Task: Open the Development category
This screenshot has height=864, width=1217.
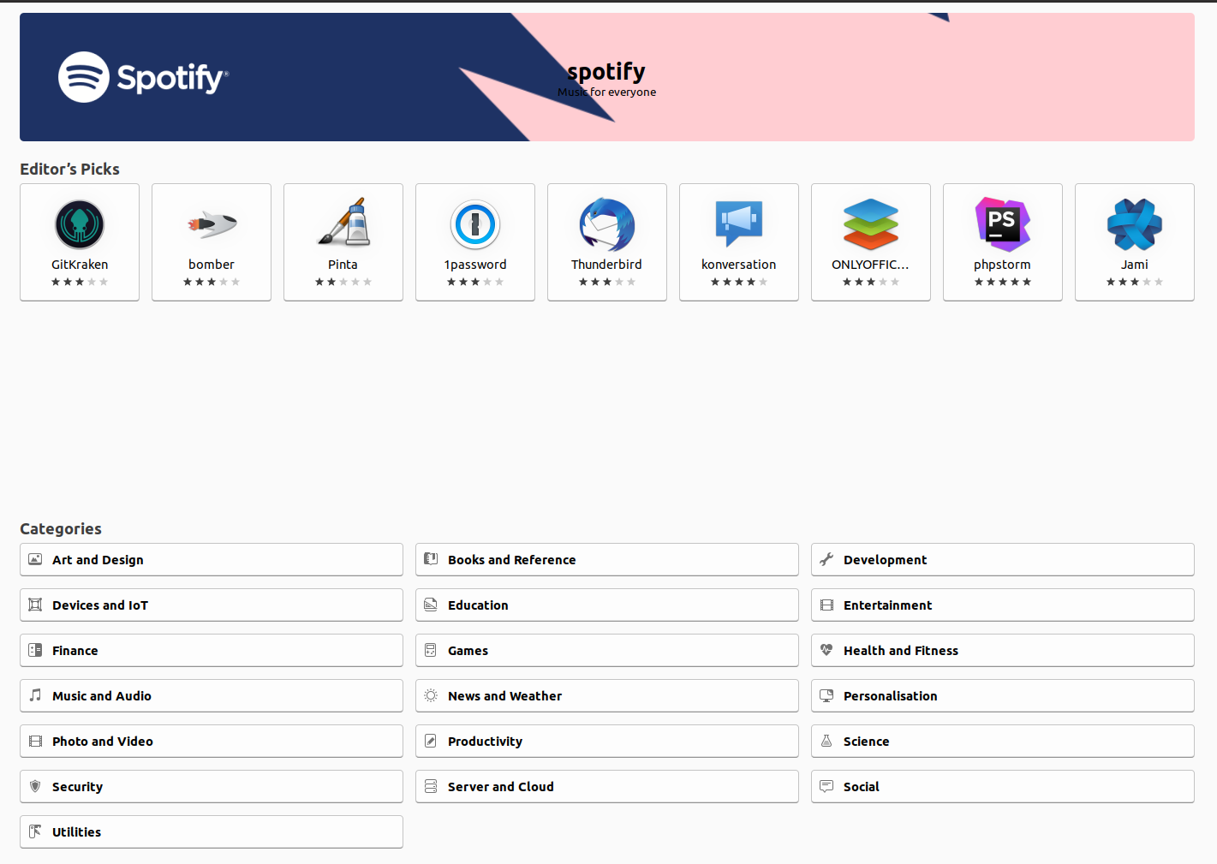Action: 1003,559
